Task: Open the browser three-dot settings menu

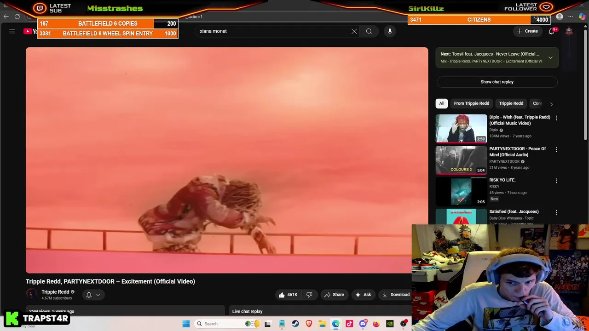Action: 571,17
